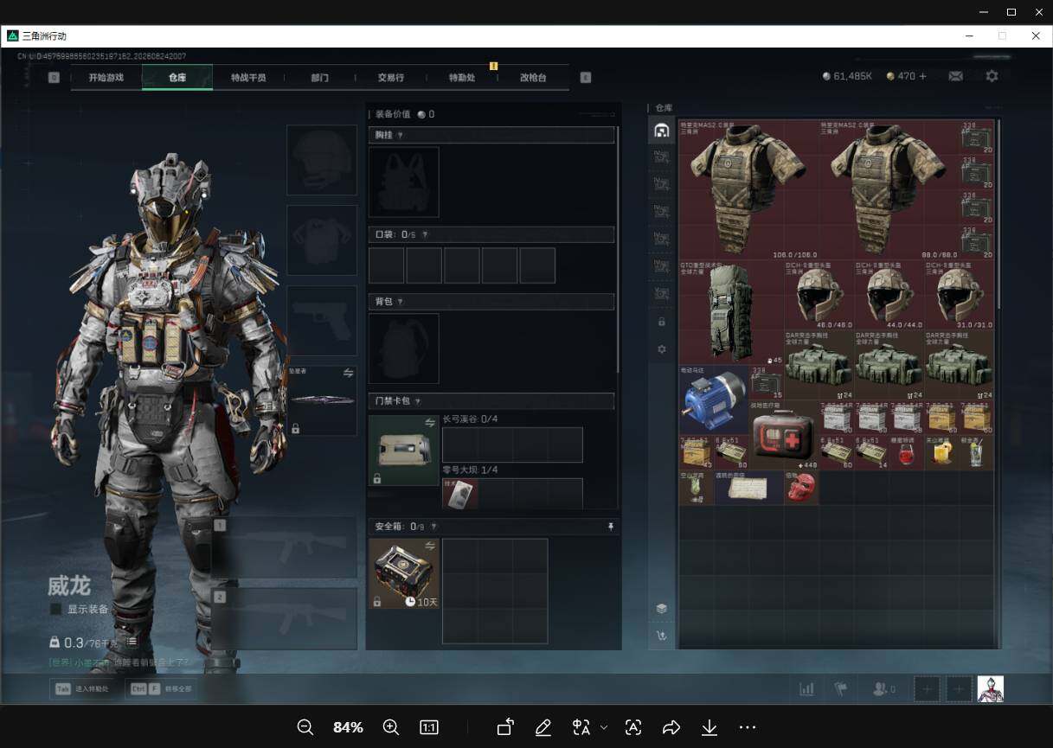
Task: Toggle the 显示装备 checkbox
Action: coord(56,609)
